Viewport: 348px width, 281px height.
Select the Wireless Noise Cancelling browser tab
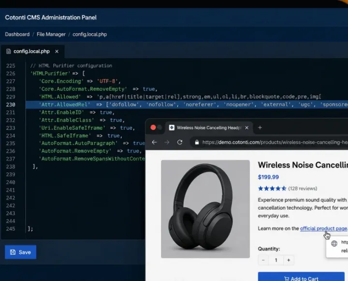click(209, 128)
